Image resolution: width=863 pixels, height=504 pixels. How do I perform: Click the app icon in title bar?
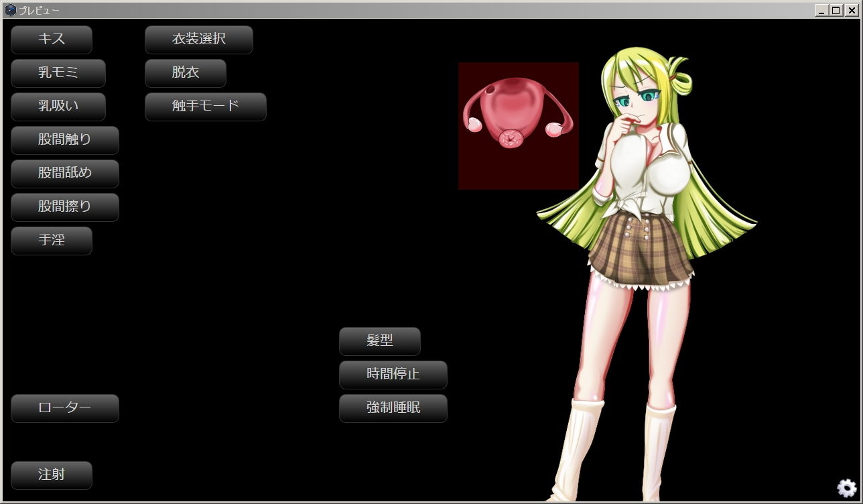[10, 10]
